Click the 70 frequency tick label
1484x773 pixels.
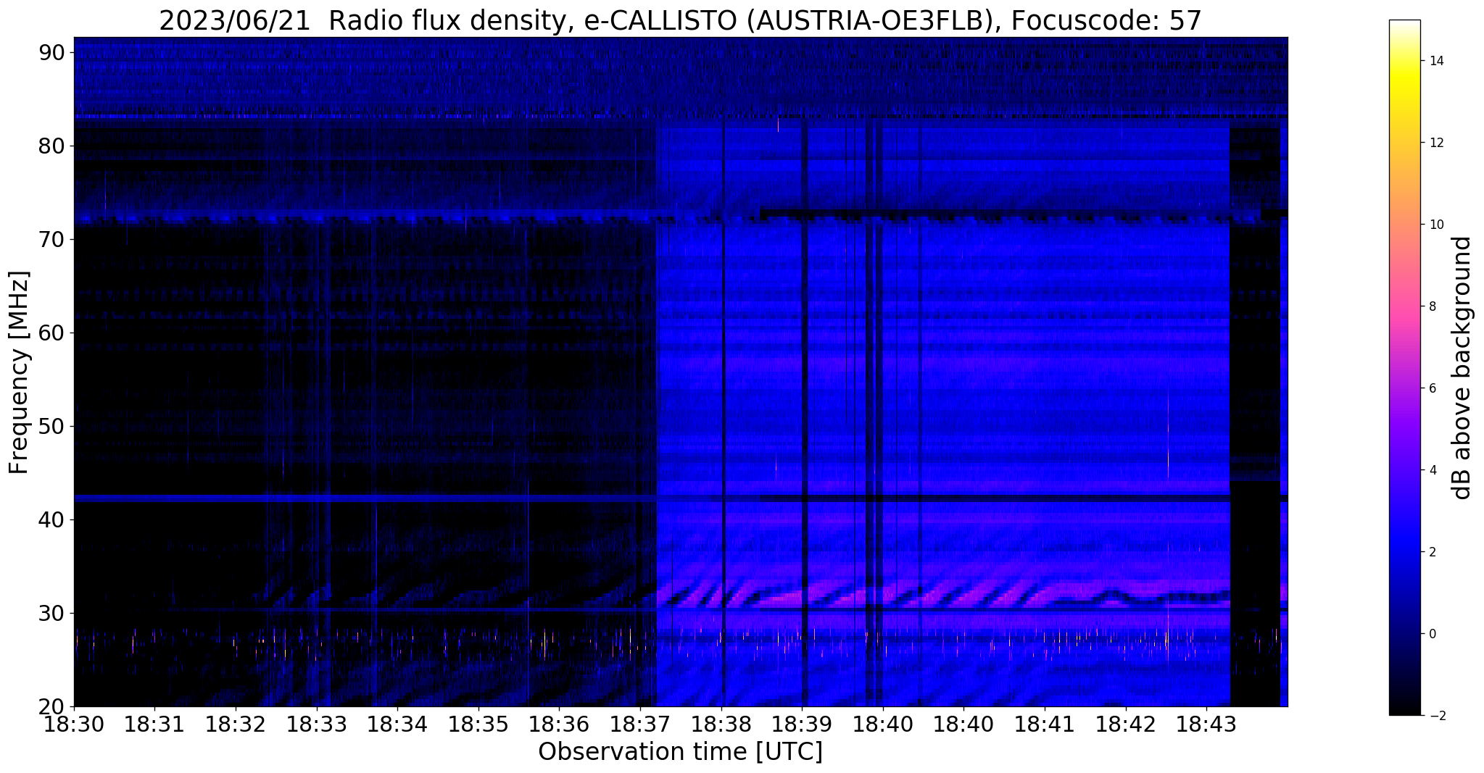click(54, 239)
